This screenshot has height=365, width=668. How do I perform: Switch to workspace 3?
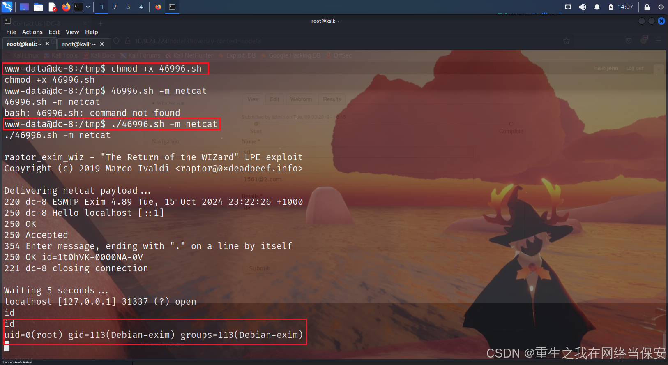[128, 7]
